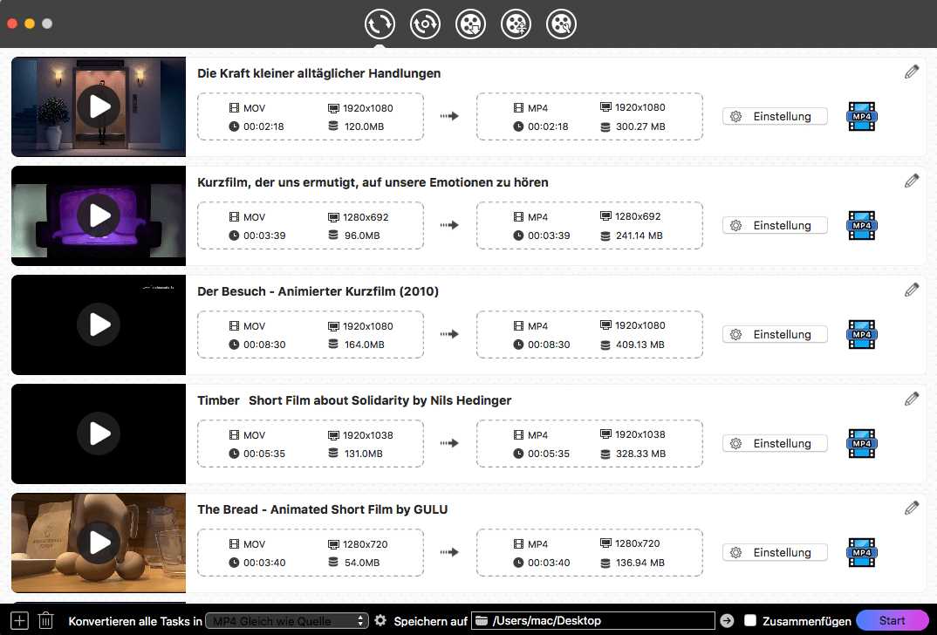Click the /Users/mac/Desktop output path field

click(x=602, y=620)
